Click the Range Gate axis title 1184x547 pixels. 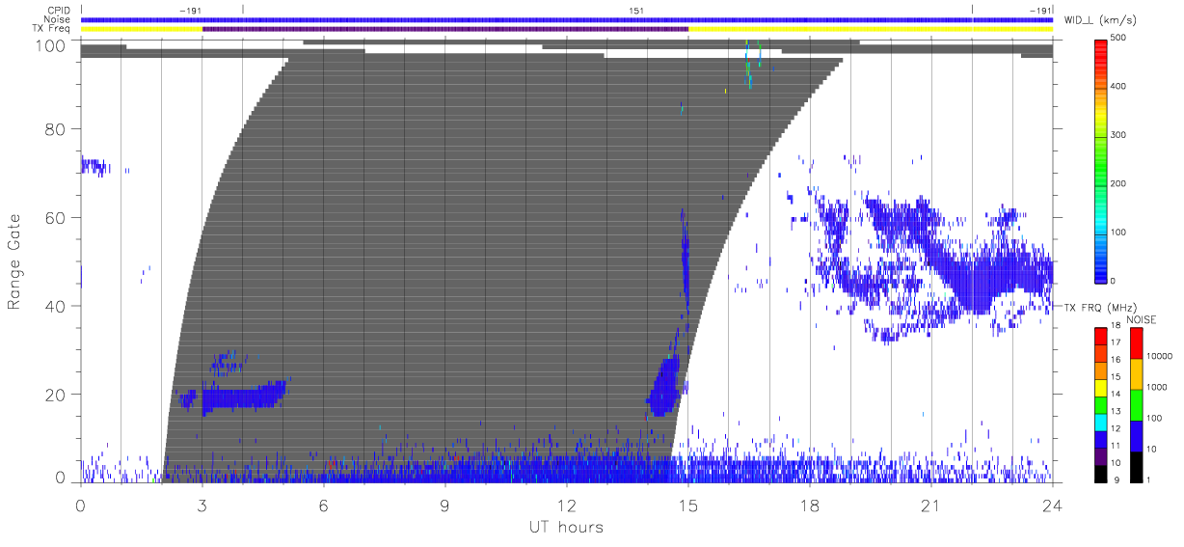[14, 260]
